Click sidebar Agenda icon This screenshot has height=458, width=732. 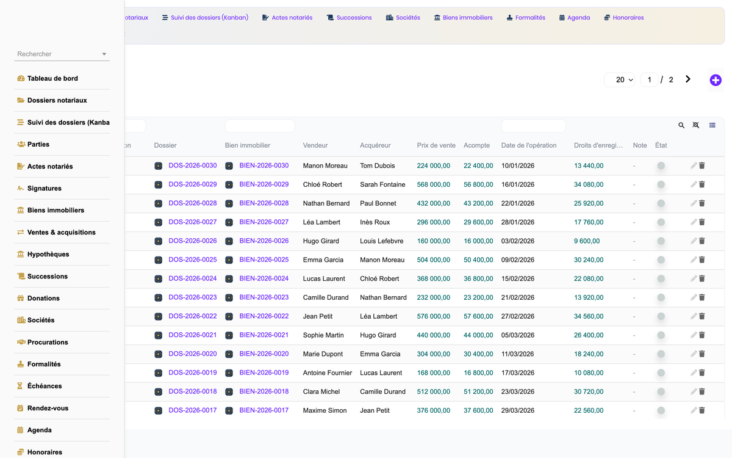[21, 430]
